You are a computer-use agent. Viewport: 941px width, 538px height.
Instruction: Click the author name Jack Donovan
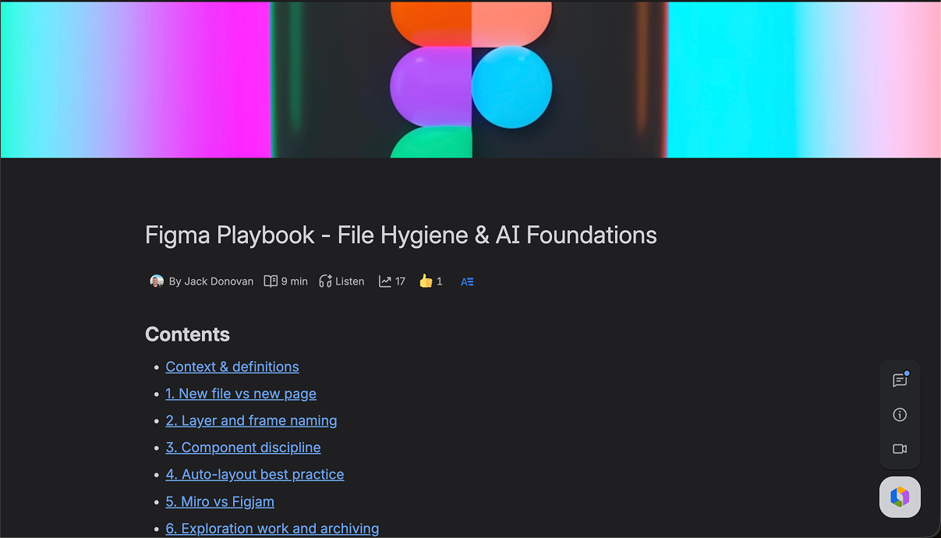coord(219,281)
